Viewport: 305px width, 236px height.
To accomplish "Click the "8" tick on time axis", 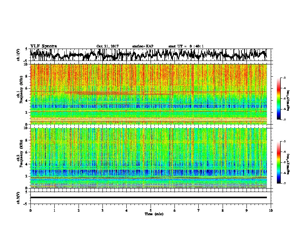I will (223, 210).
